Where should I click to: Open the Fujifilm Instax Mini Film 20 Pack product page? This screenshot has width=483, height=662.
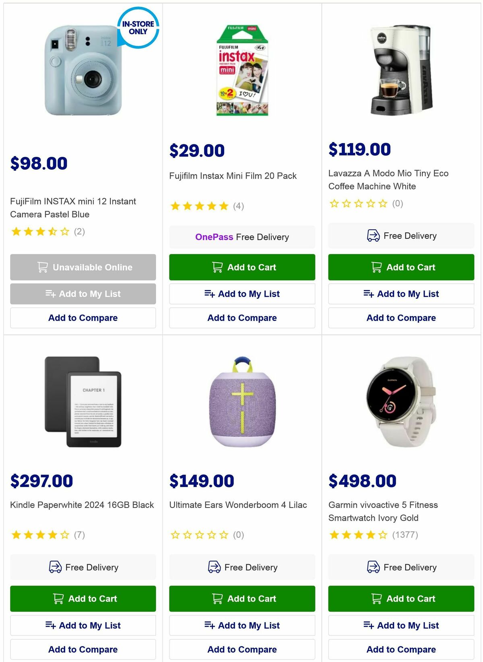point(233,175)
